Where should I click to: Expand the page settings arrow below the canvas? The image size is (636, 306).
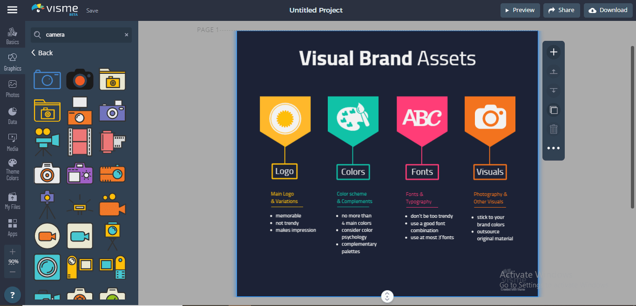coord(387,296)
